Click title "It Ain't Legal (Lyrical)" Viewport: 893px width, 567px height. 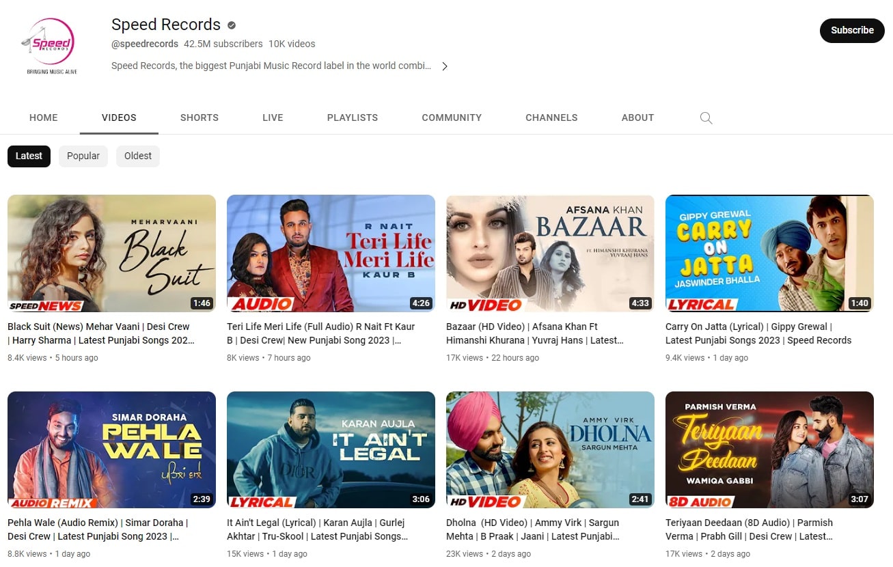click(x=318, y=529)
